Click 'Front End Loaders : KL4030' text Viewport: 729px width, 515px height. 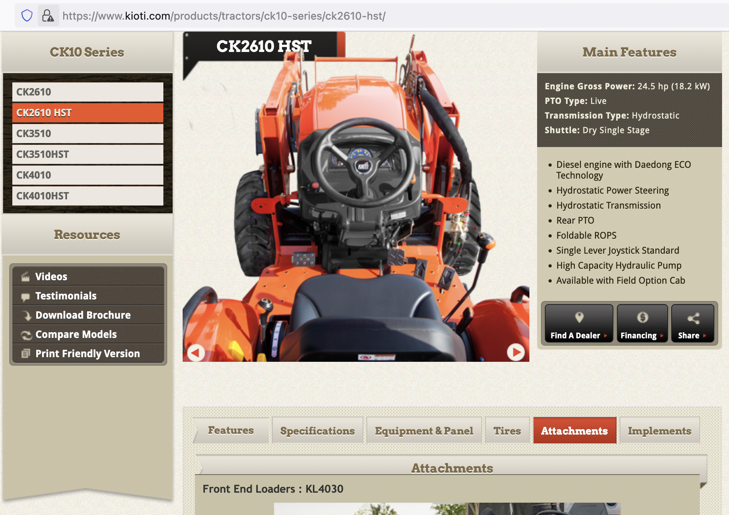pyautogui.click(x=273, y=489)
